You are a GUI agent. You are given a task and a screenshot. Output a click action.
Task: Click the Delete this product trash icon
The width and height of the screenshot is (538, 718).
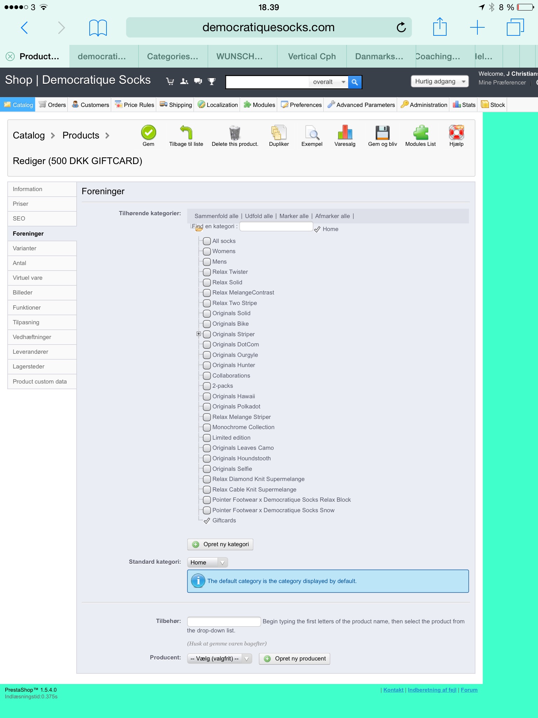coord(235,133)
